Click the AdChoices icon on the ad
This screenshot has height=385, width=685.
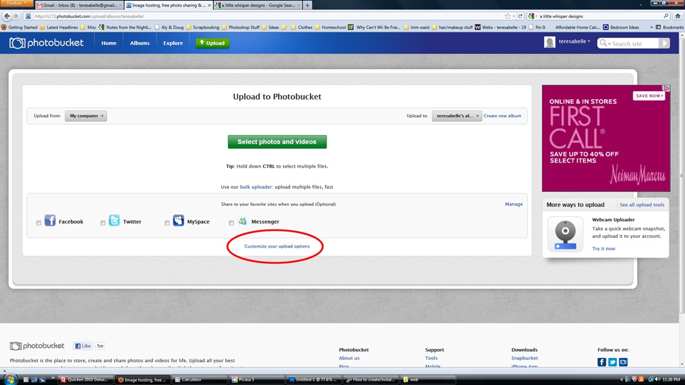pos(666,88)
